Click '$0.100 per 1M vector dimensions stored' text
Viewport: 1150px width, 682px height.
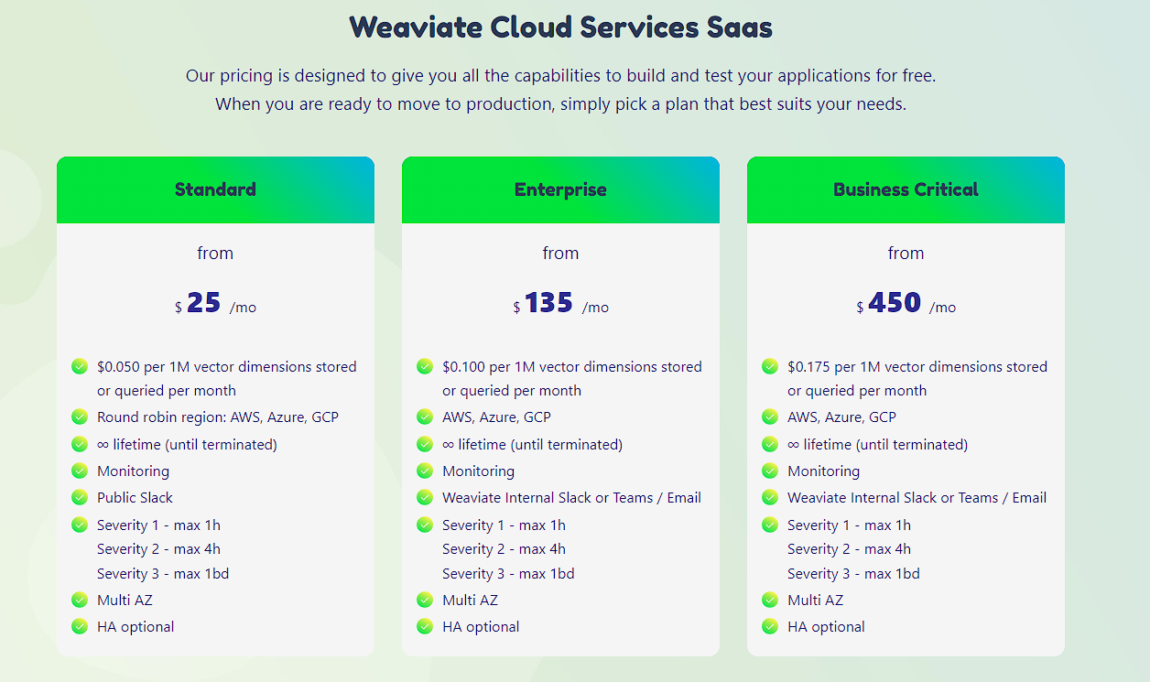pos(572,366)
